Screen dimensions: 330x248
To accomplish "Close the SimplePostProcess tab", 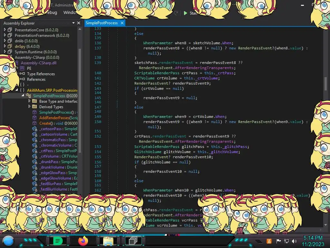I will 122,23.
